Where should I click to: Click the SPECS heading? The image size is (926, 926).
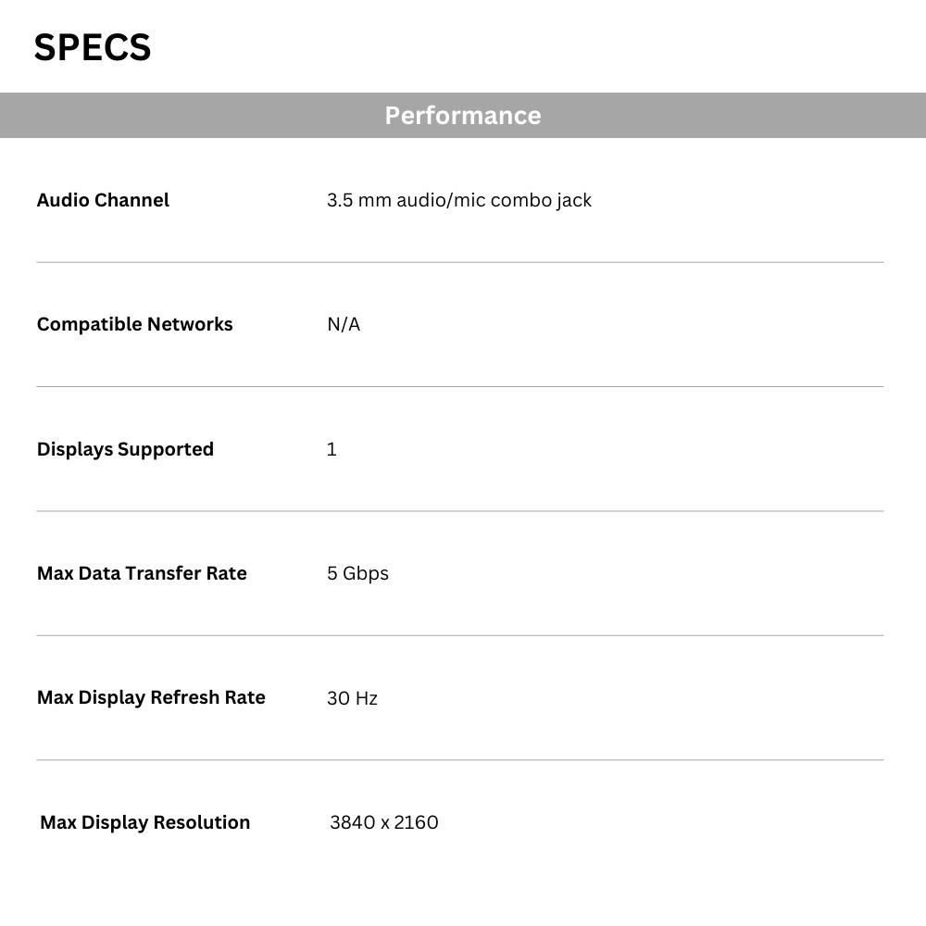[93, 47]
